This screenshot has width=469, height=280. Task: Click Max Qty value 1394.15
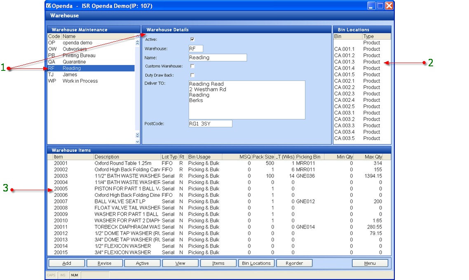[373, 176]
